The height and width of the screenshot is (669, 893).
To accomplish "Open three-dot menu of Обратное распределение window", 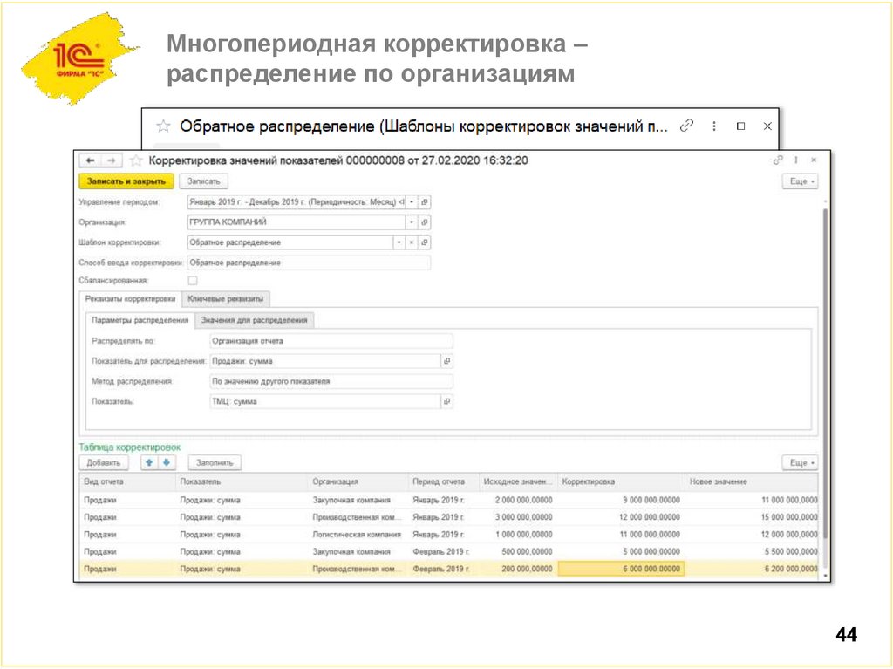I will tap(714, 126).
